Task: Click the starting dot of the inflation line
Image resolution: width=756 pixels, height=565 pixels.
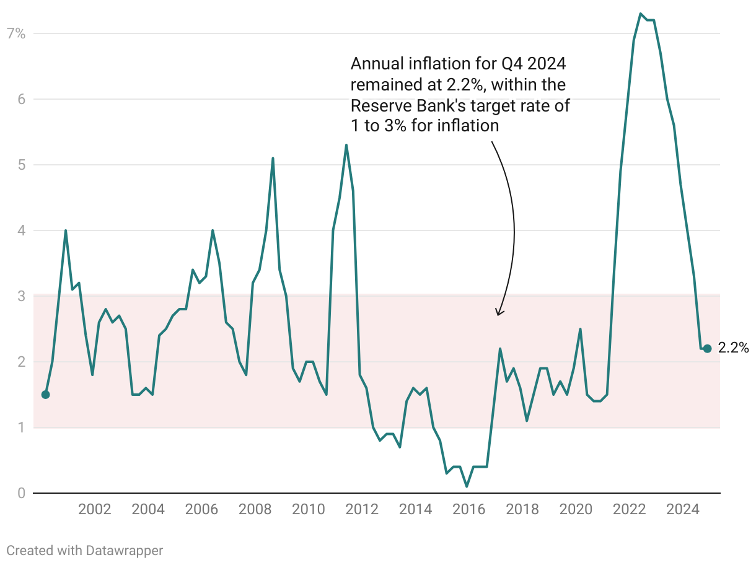Action: pyautogui.click(x=45, y=395)
